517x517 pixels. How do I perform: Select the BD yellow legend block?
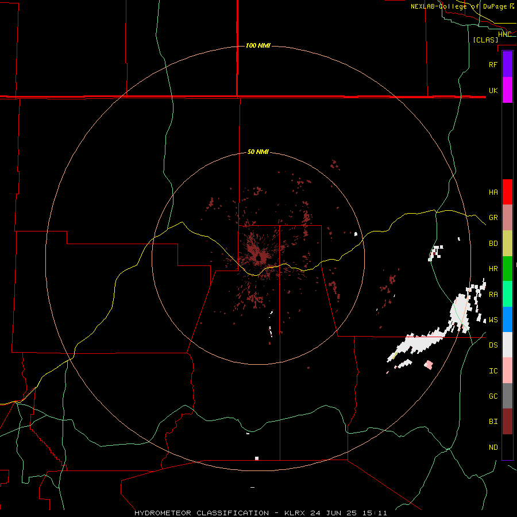click(x=507, y=244)
